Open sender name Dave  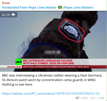[6, 3]
